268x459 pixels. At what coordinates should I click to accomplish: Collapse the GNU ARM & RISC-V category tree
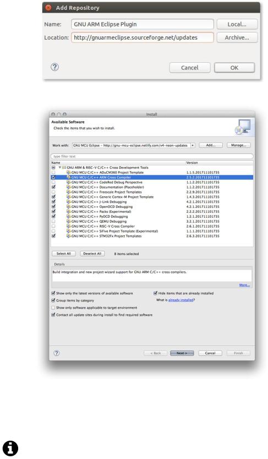coord(60,168)
